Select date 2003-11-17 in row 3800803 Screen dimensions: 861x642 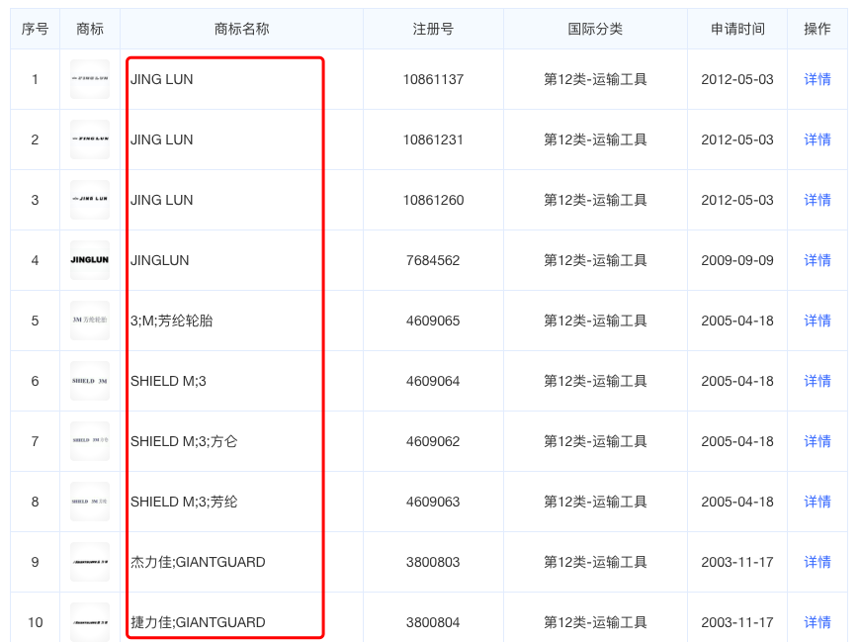click(737, 562)
